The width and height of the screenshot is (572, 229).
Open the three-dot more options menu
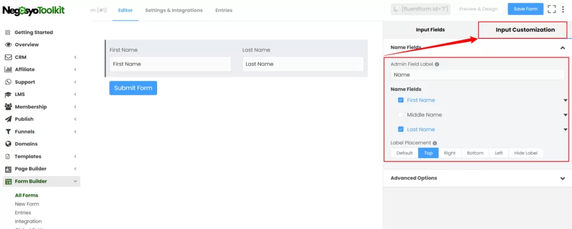point(563,9)
